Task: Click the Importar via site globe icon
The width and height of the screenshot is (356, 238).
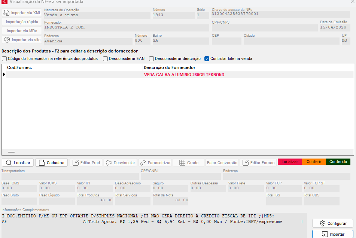Action: click(x=7, y=40)
